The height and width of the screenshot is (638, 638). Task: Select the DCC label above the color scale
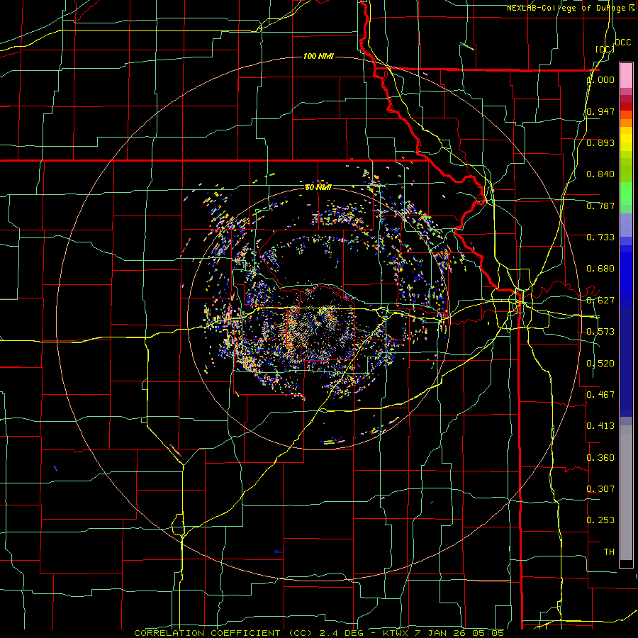pos(622,43)
